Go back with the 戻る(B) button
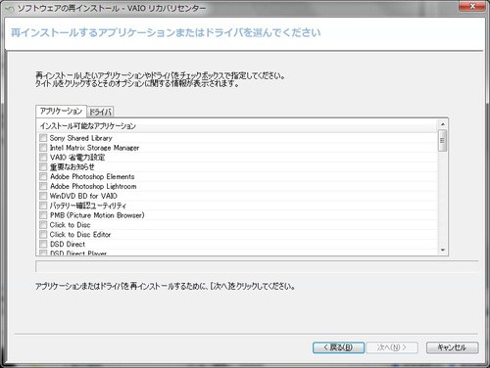490x368 pixels. (338, 347)
